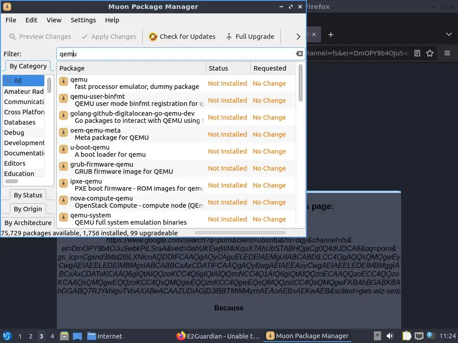Click the category list horizontal scrollbar

point(12,181)
